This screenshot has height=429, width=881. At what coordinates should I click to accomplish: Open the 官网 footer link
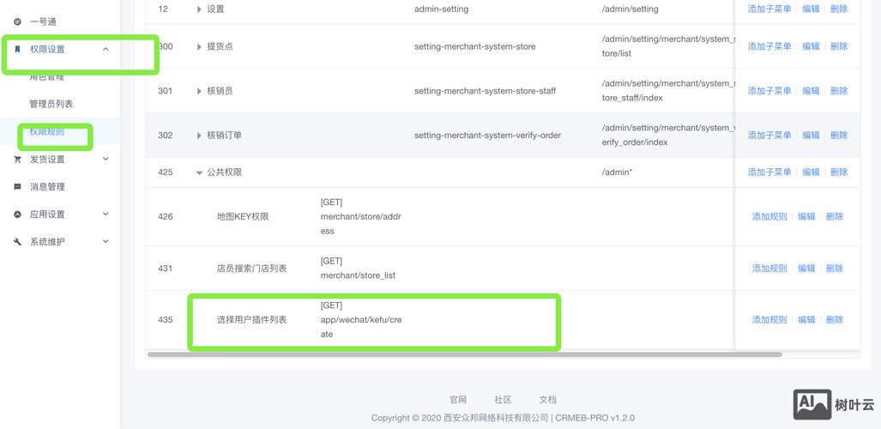[458, 400]
